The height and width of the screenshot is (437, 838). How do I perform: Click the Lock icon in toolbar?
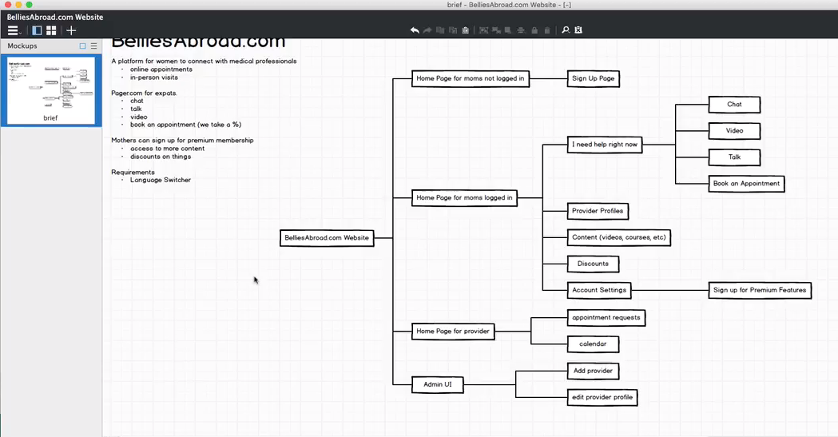534,30
